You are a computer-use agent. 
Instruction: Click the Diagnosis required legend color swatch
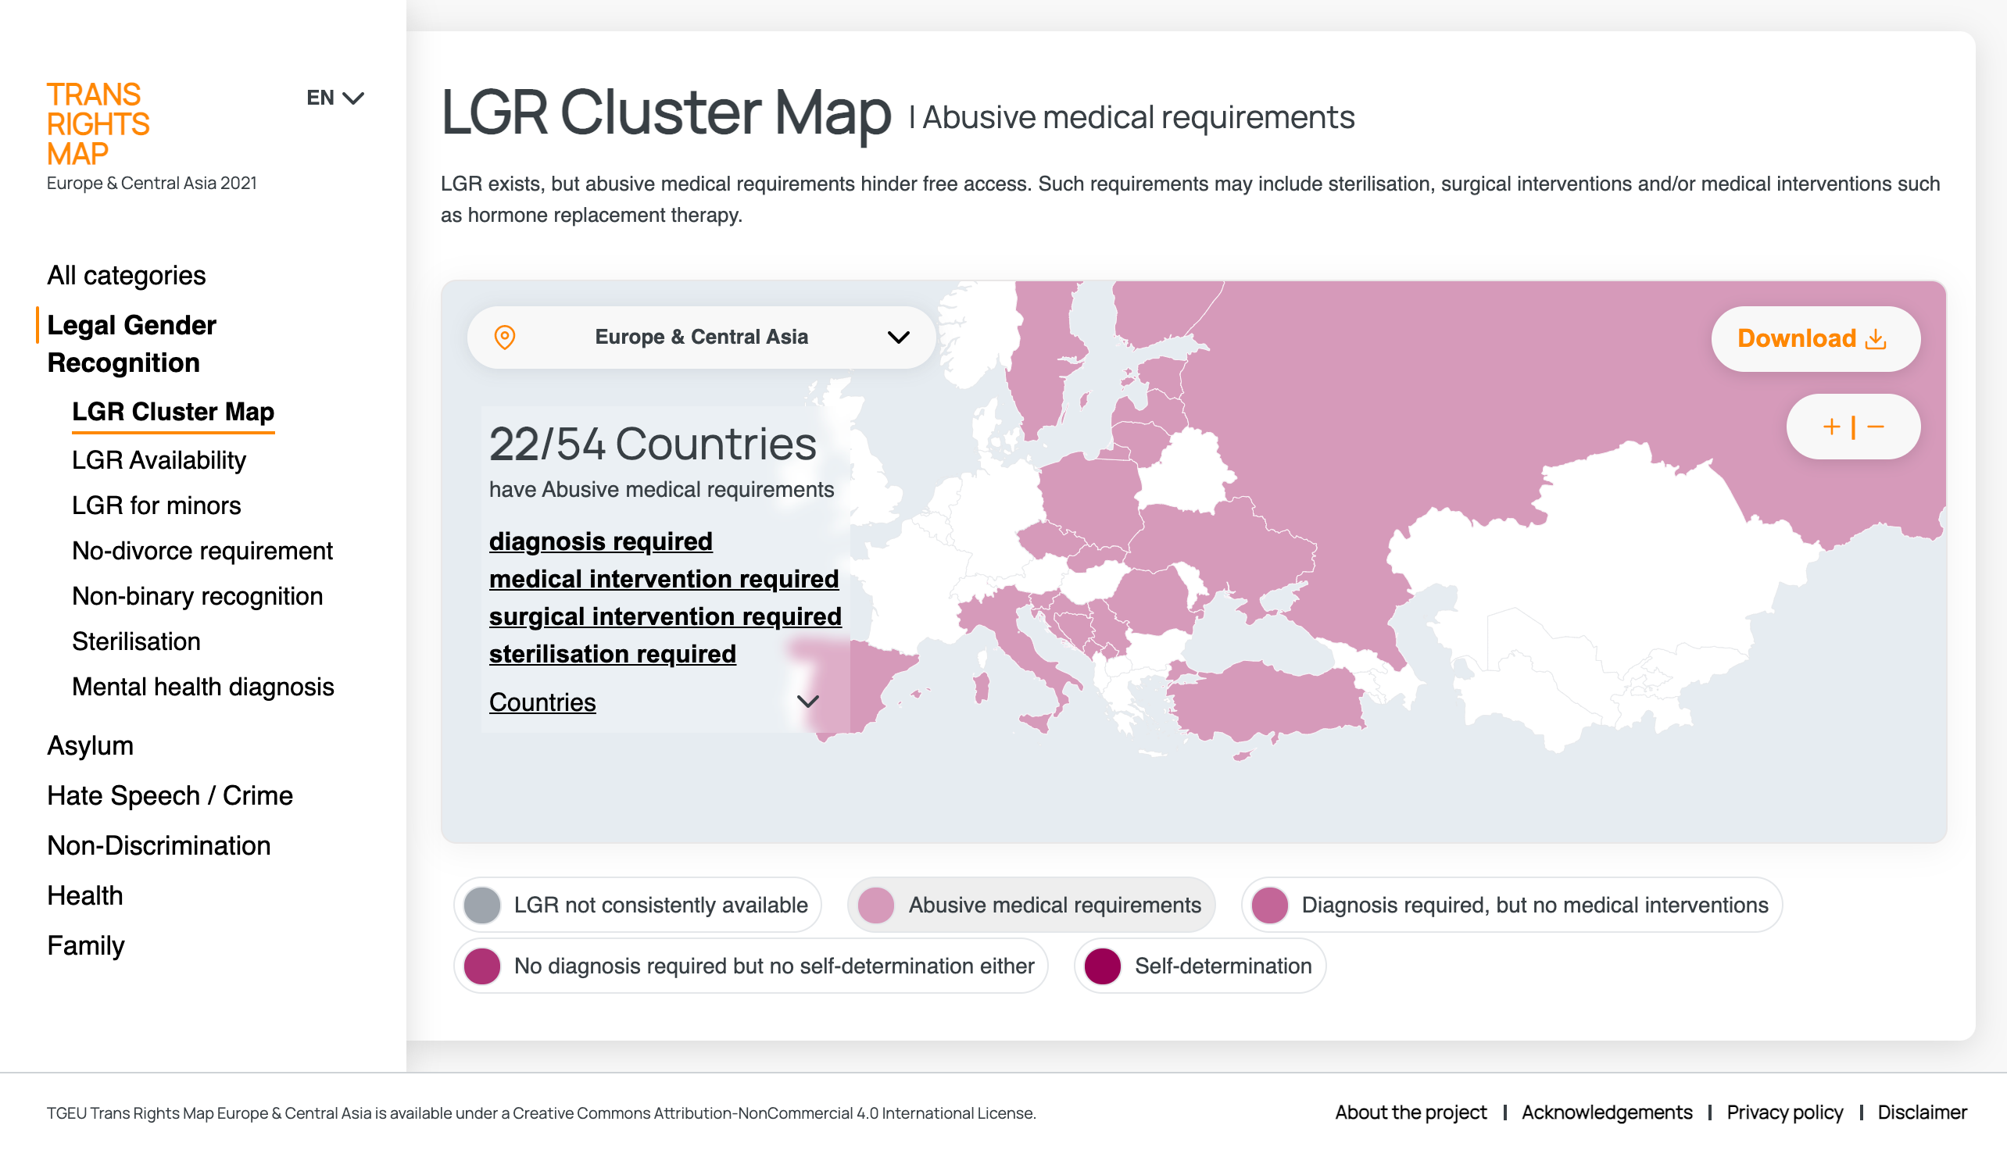tap(1270, 905)
